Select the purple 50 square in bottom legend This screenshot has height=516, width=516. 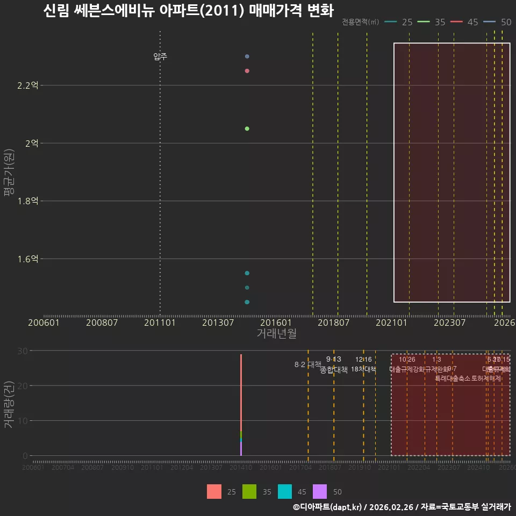click(x=320, y=491)
